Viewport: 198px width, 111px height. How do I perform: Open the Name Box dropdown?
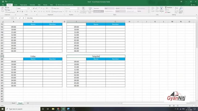10,18
